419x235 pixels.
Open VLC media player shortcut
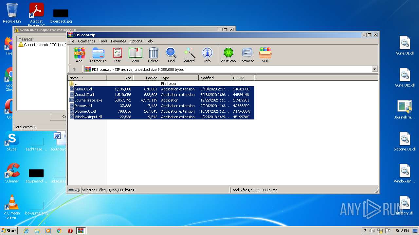pos(12,207)
